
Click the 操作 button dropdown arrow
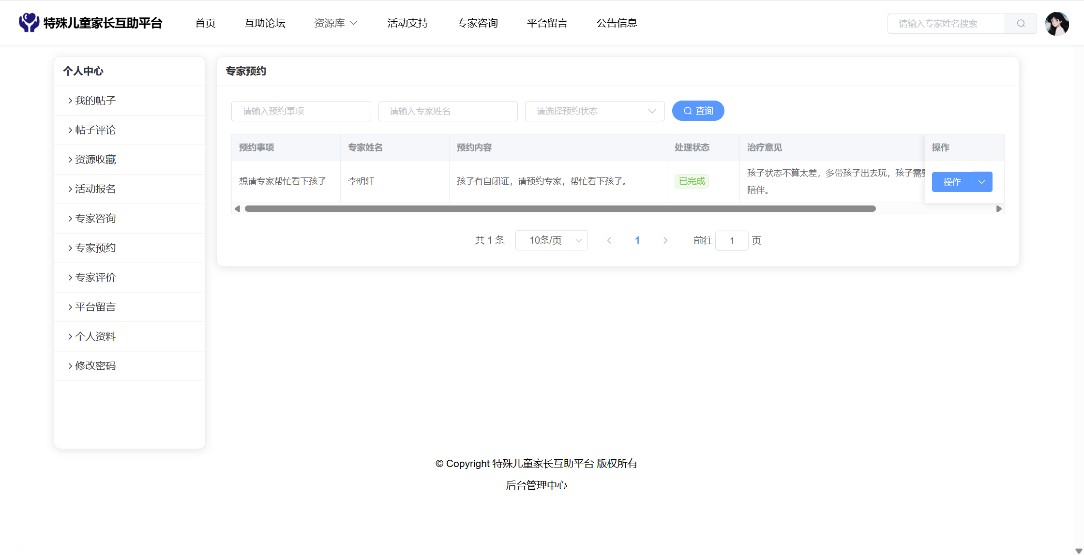(x=982, y=182)
